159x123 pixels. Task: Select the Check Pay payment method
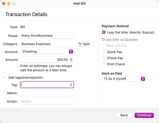tap(104, 58)
